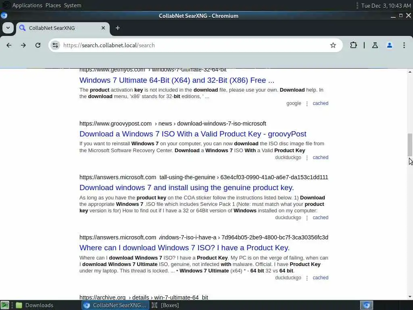Open cached copy of getmyos result

click(x=320, y=103)
